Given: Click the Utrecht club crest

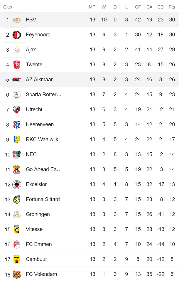Looking at the screenshot, I should 17,110.
